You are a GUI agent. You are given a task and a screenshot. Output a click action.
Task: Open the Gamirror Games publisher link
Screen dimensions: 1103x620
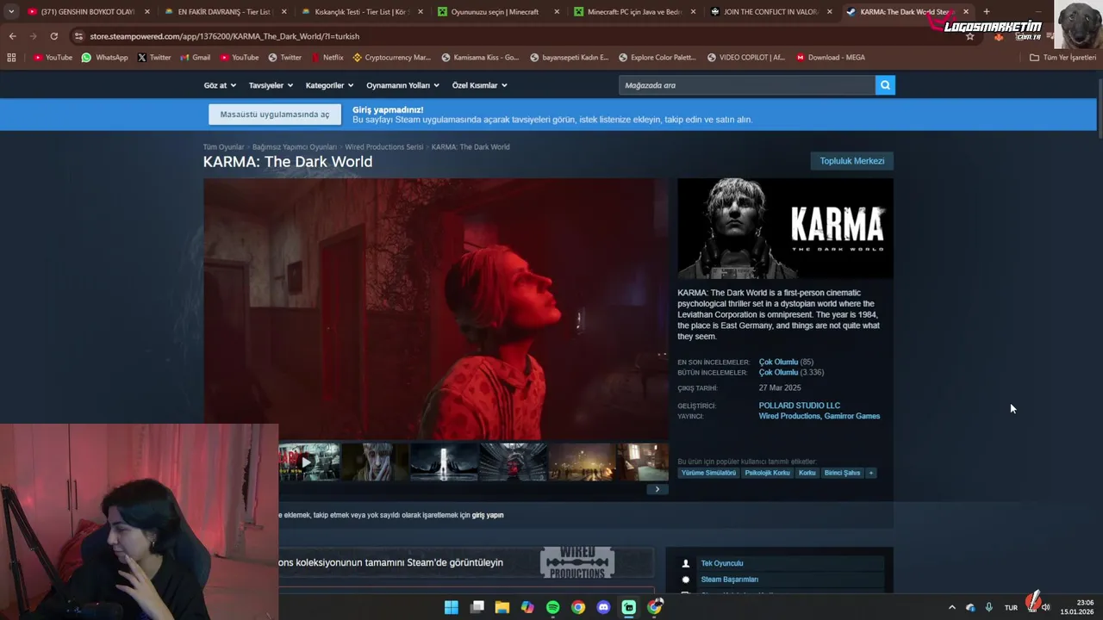pos(852,417)
